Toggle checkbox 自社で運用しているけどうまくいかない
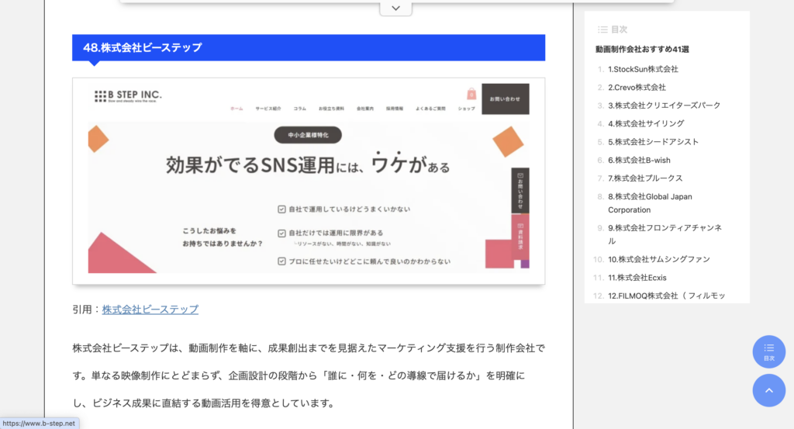 pos(281,209)
